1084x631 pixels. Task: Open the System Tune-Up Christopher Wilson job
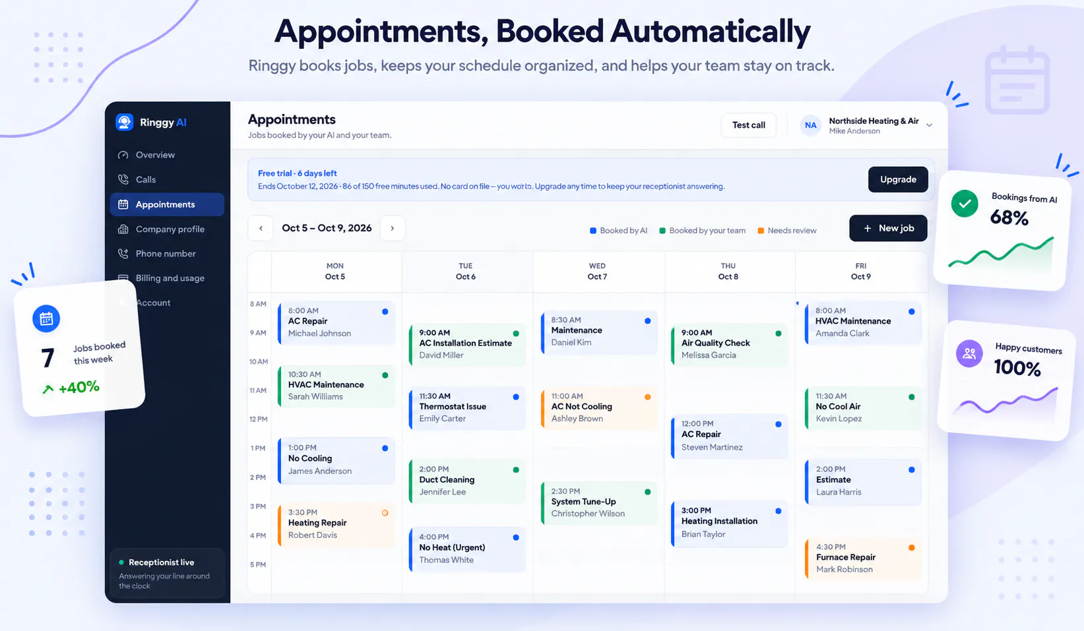[x=599, y=502]
